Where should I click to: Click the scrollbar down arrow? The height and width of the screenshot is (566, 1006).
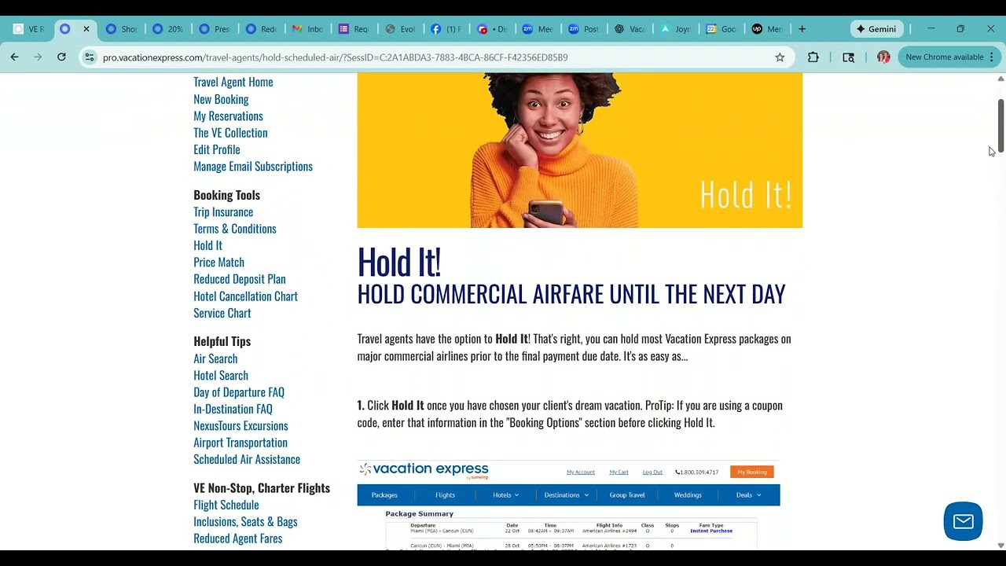[1000, 545]
